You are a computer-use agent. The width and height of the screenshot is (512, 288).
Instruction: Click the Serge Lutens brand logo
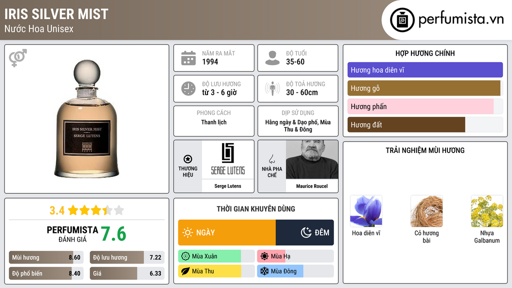(x=227, y=159)
